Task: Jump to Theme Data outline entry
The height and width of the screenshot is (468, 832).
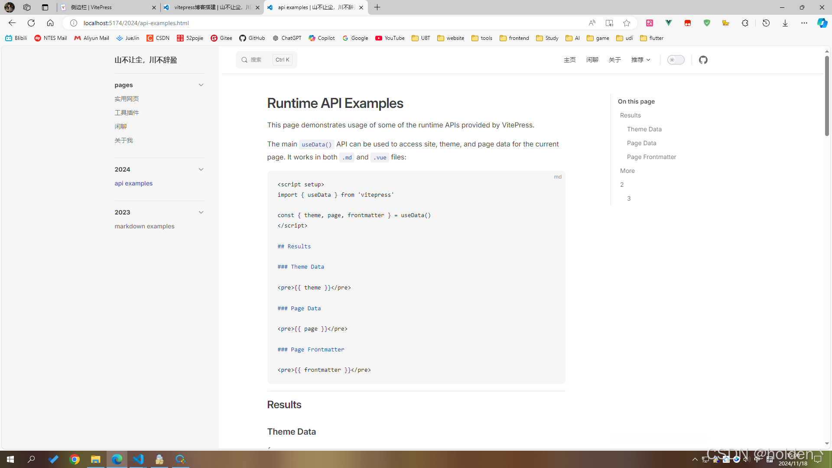Action: pyautogui.click(x=644, y=129)
